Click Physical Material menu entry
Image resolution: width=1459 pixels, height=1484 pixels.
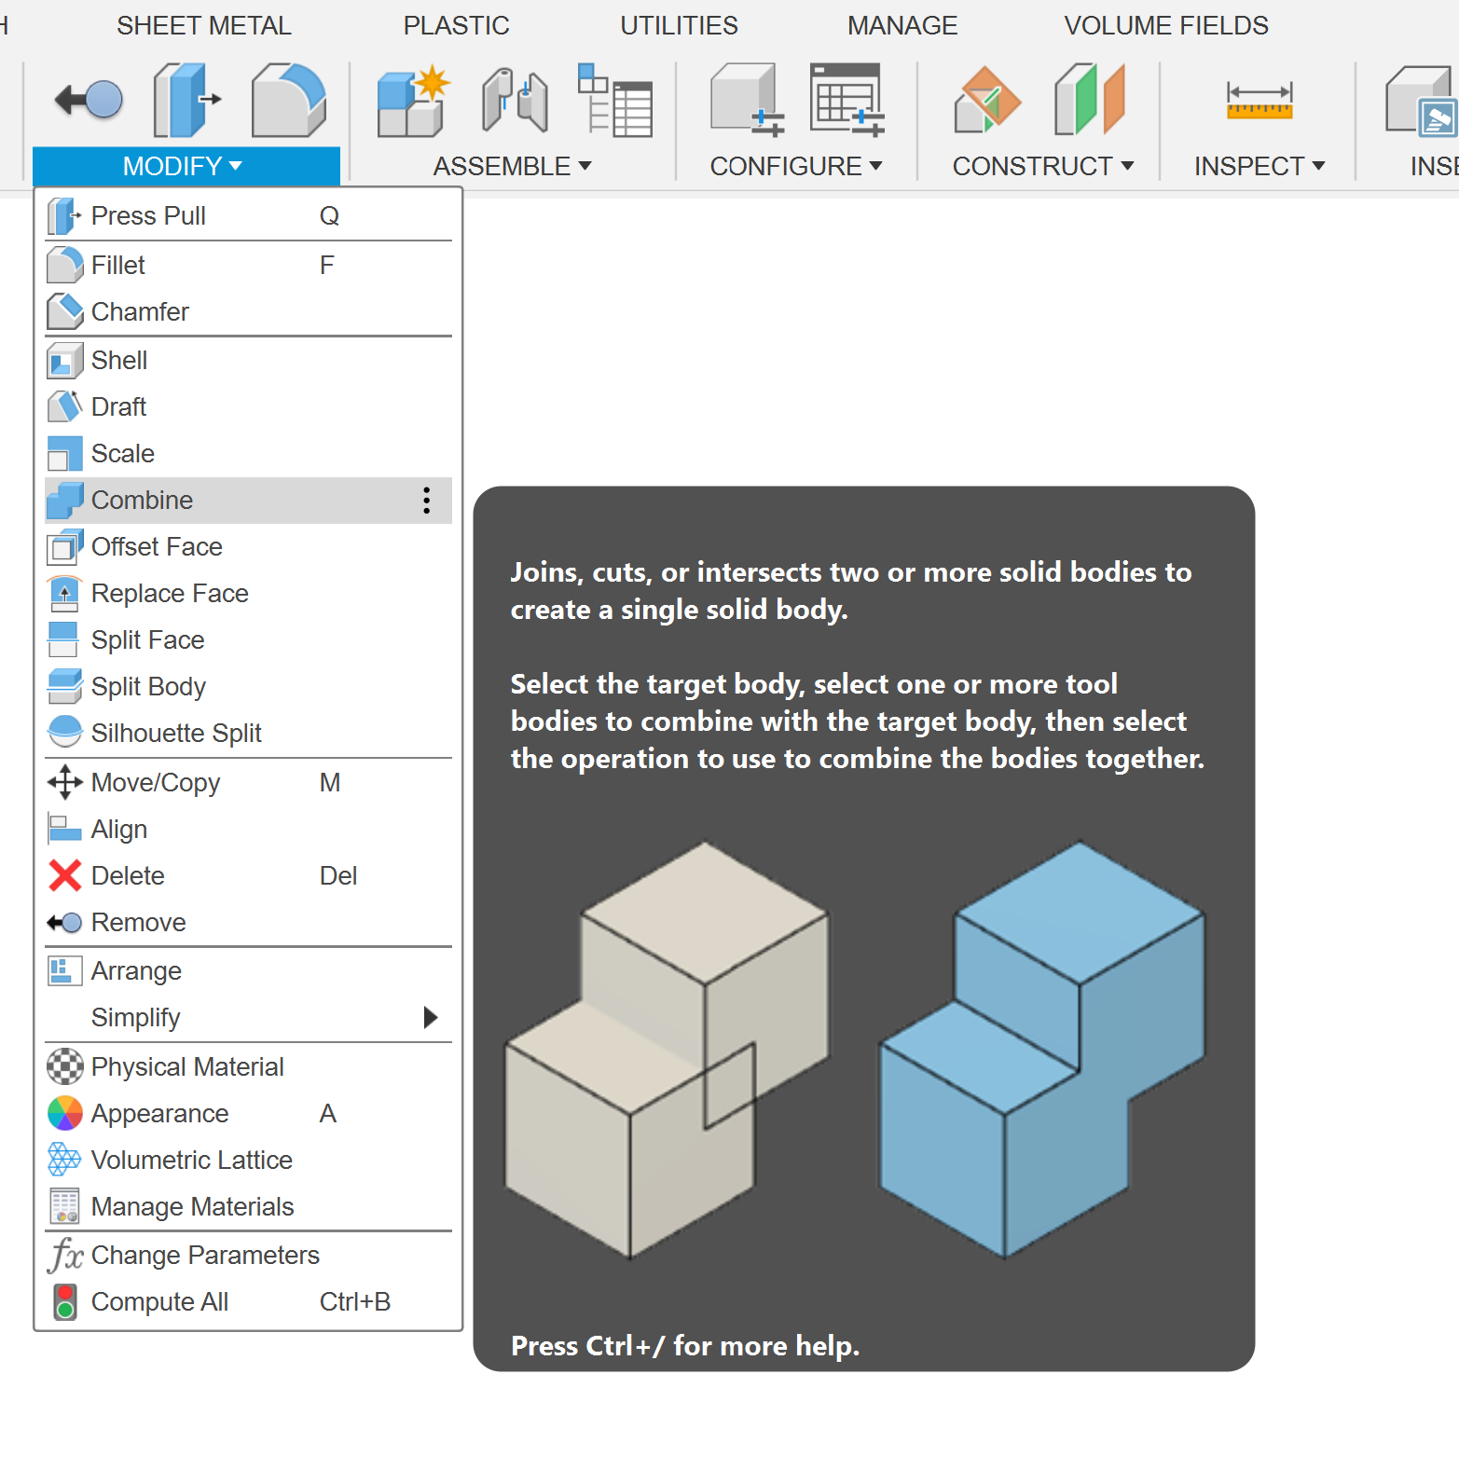click(x=248, y=1067)
